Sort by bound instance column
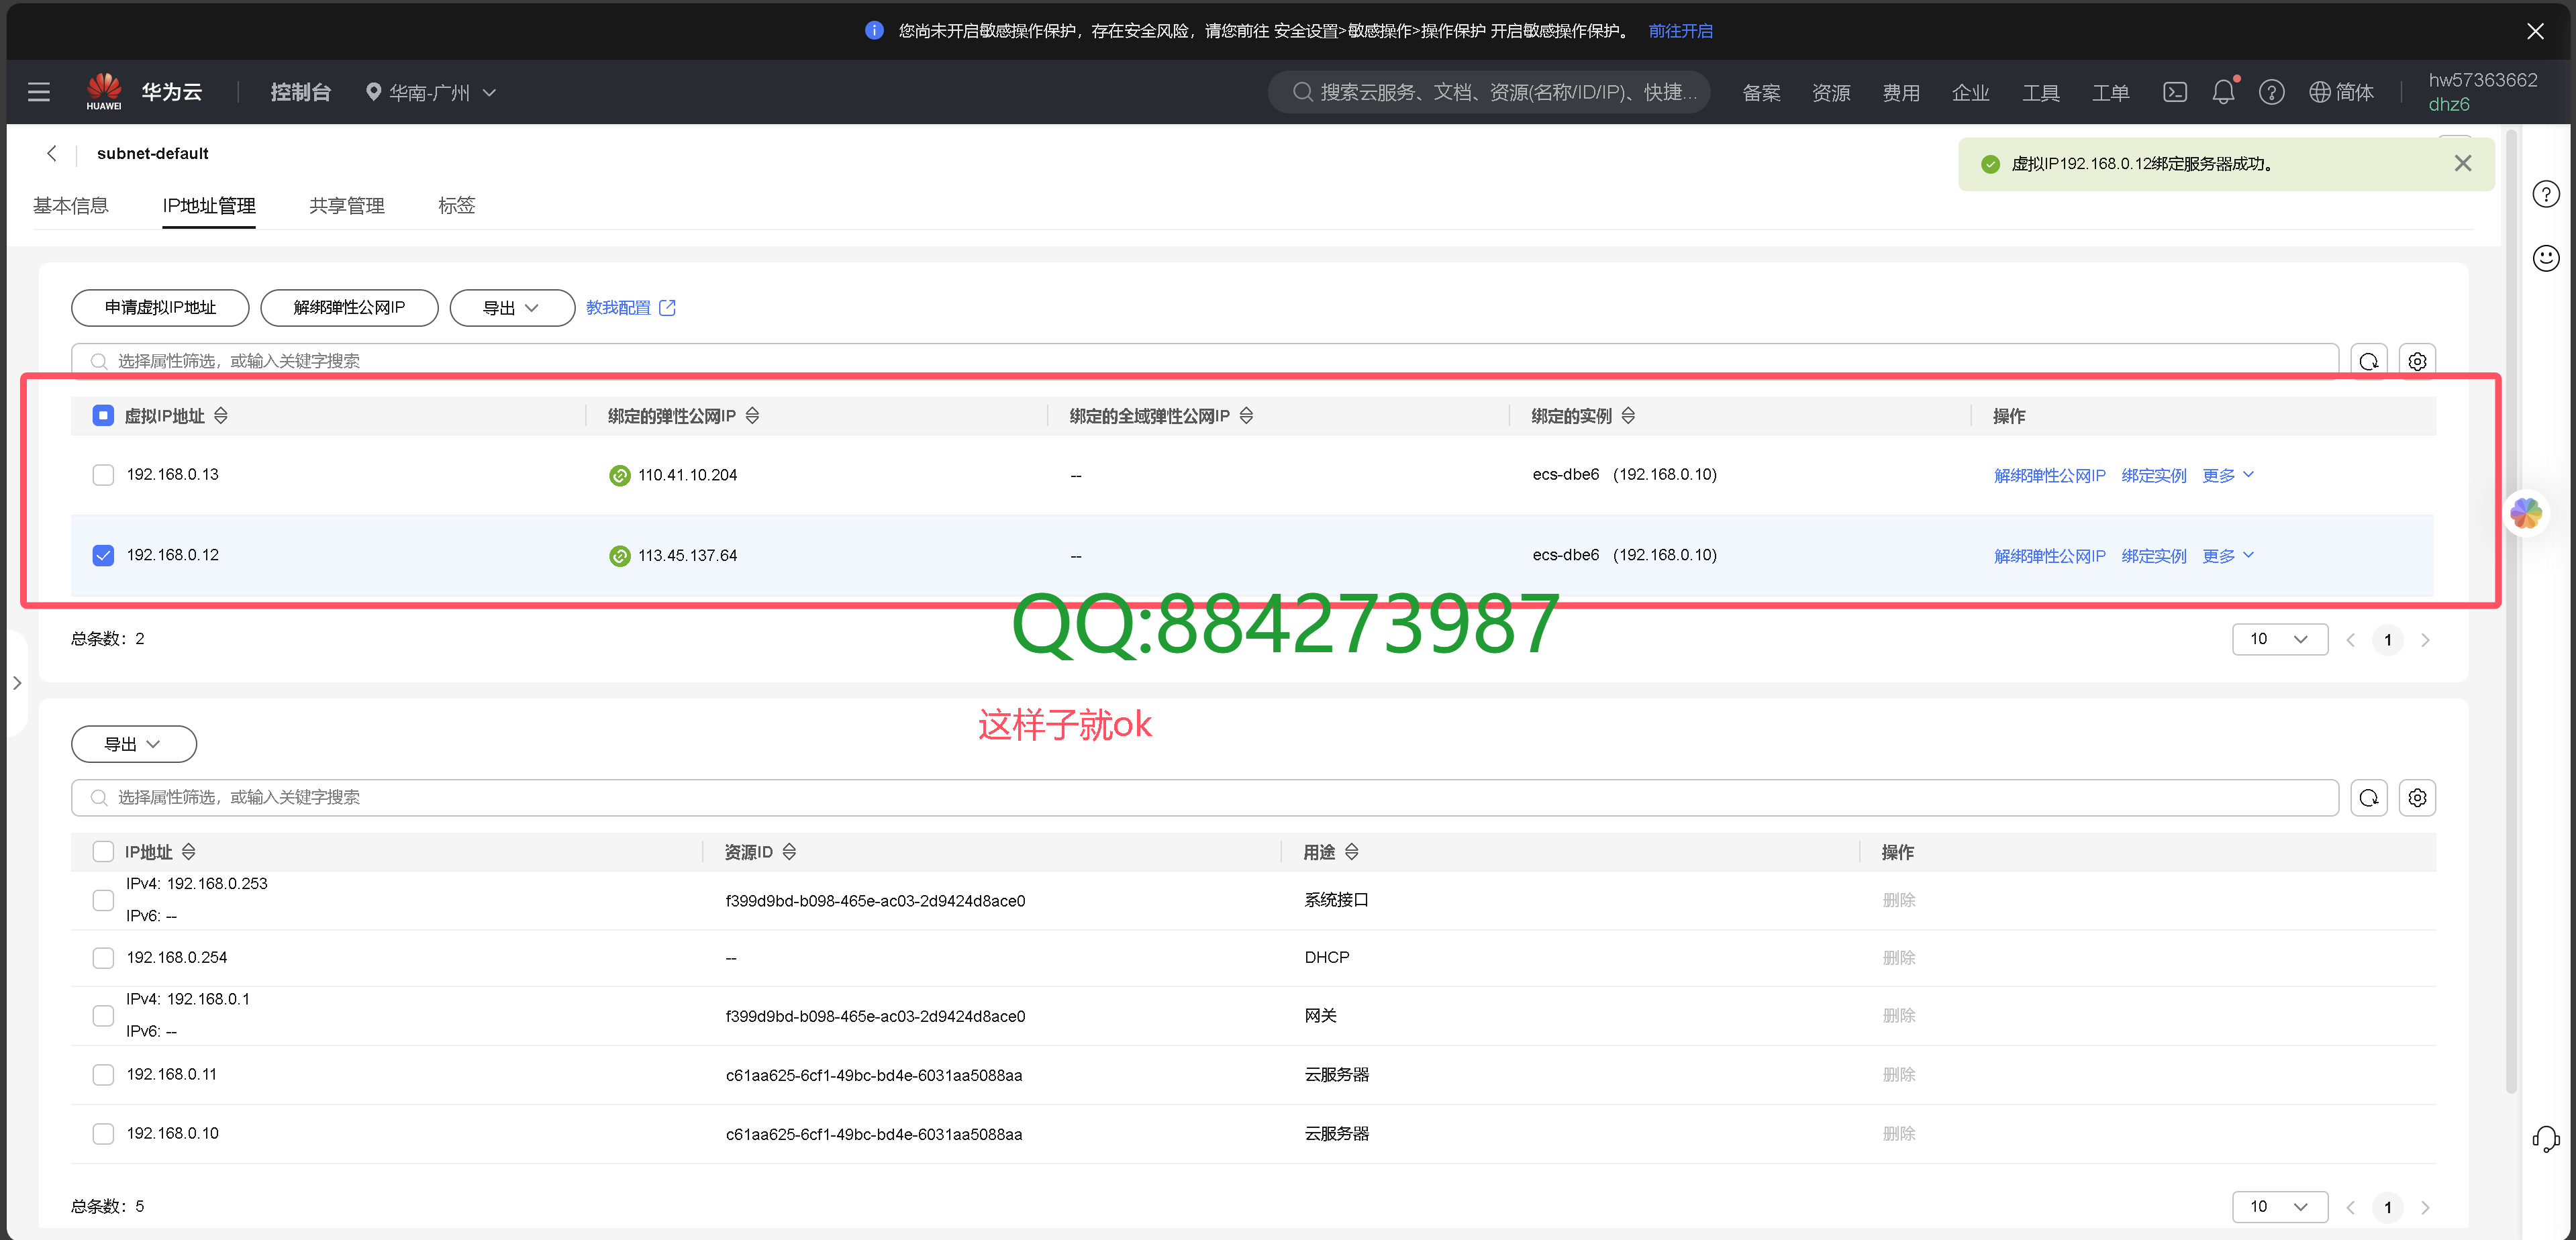2576x1240 pixels. point(1628,415)
